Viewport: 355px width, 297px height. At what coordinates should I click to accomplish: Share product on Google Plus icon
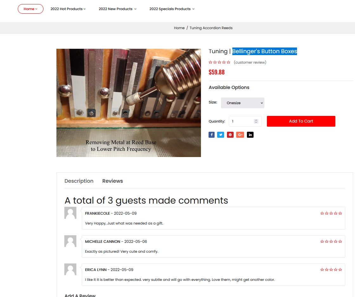[240, 135]
